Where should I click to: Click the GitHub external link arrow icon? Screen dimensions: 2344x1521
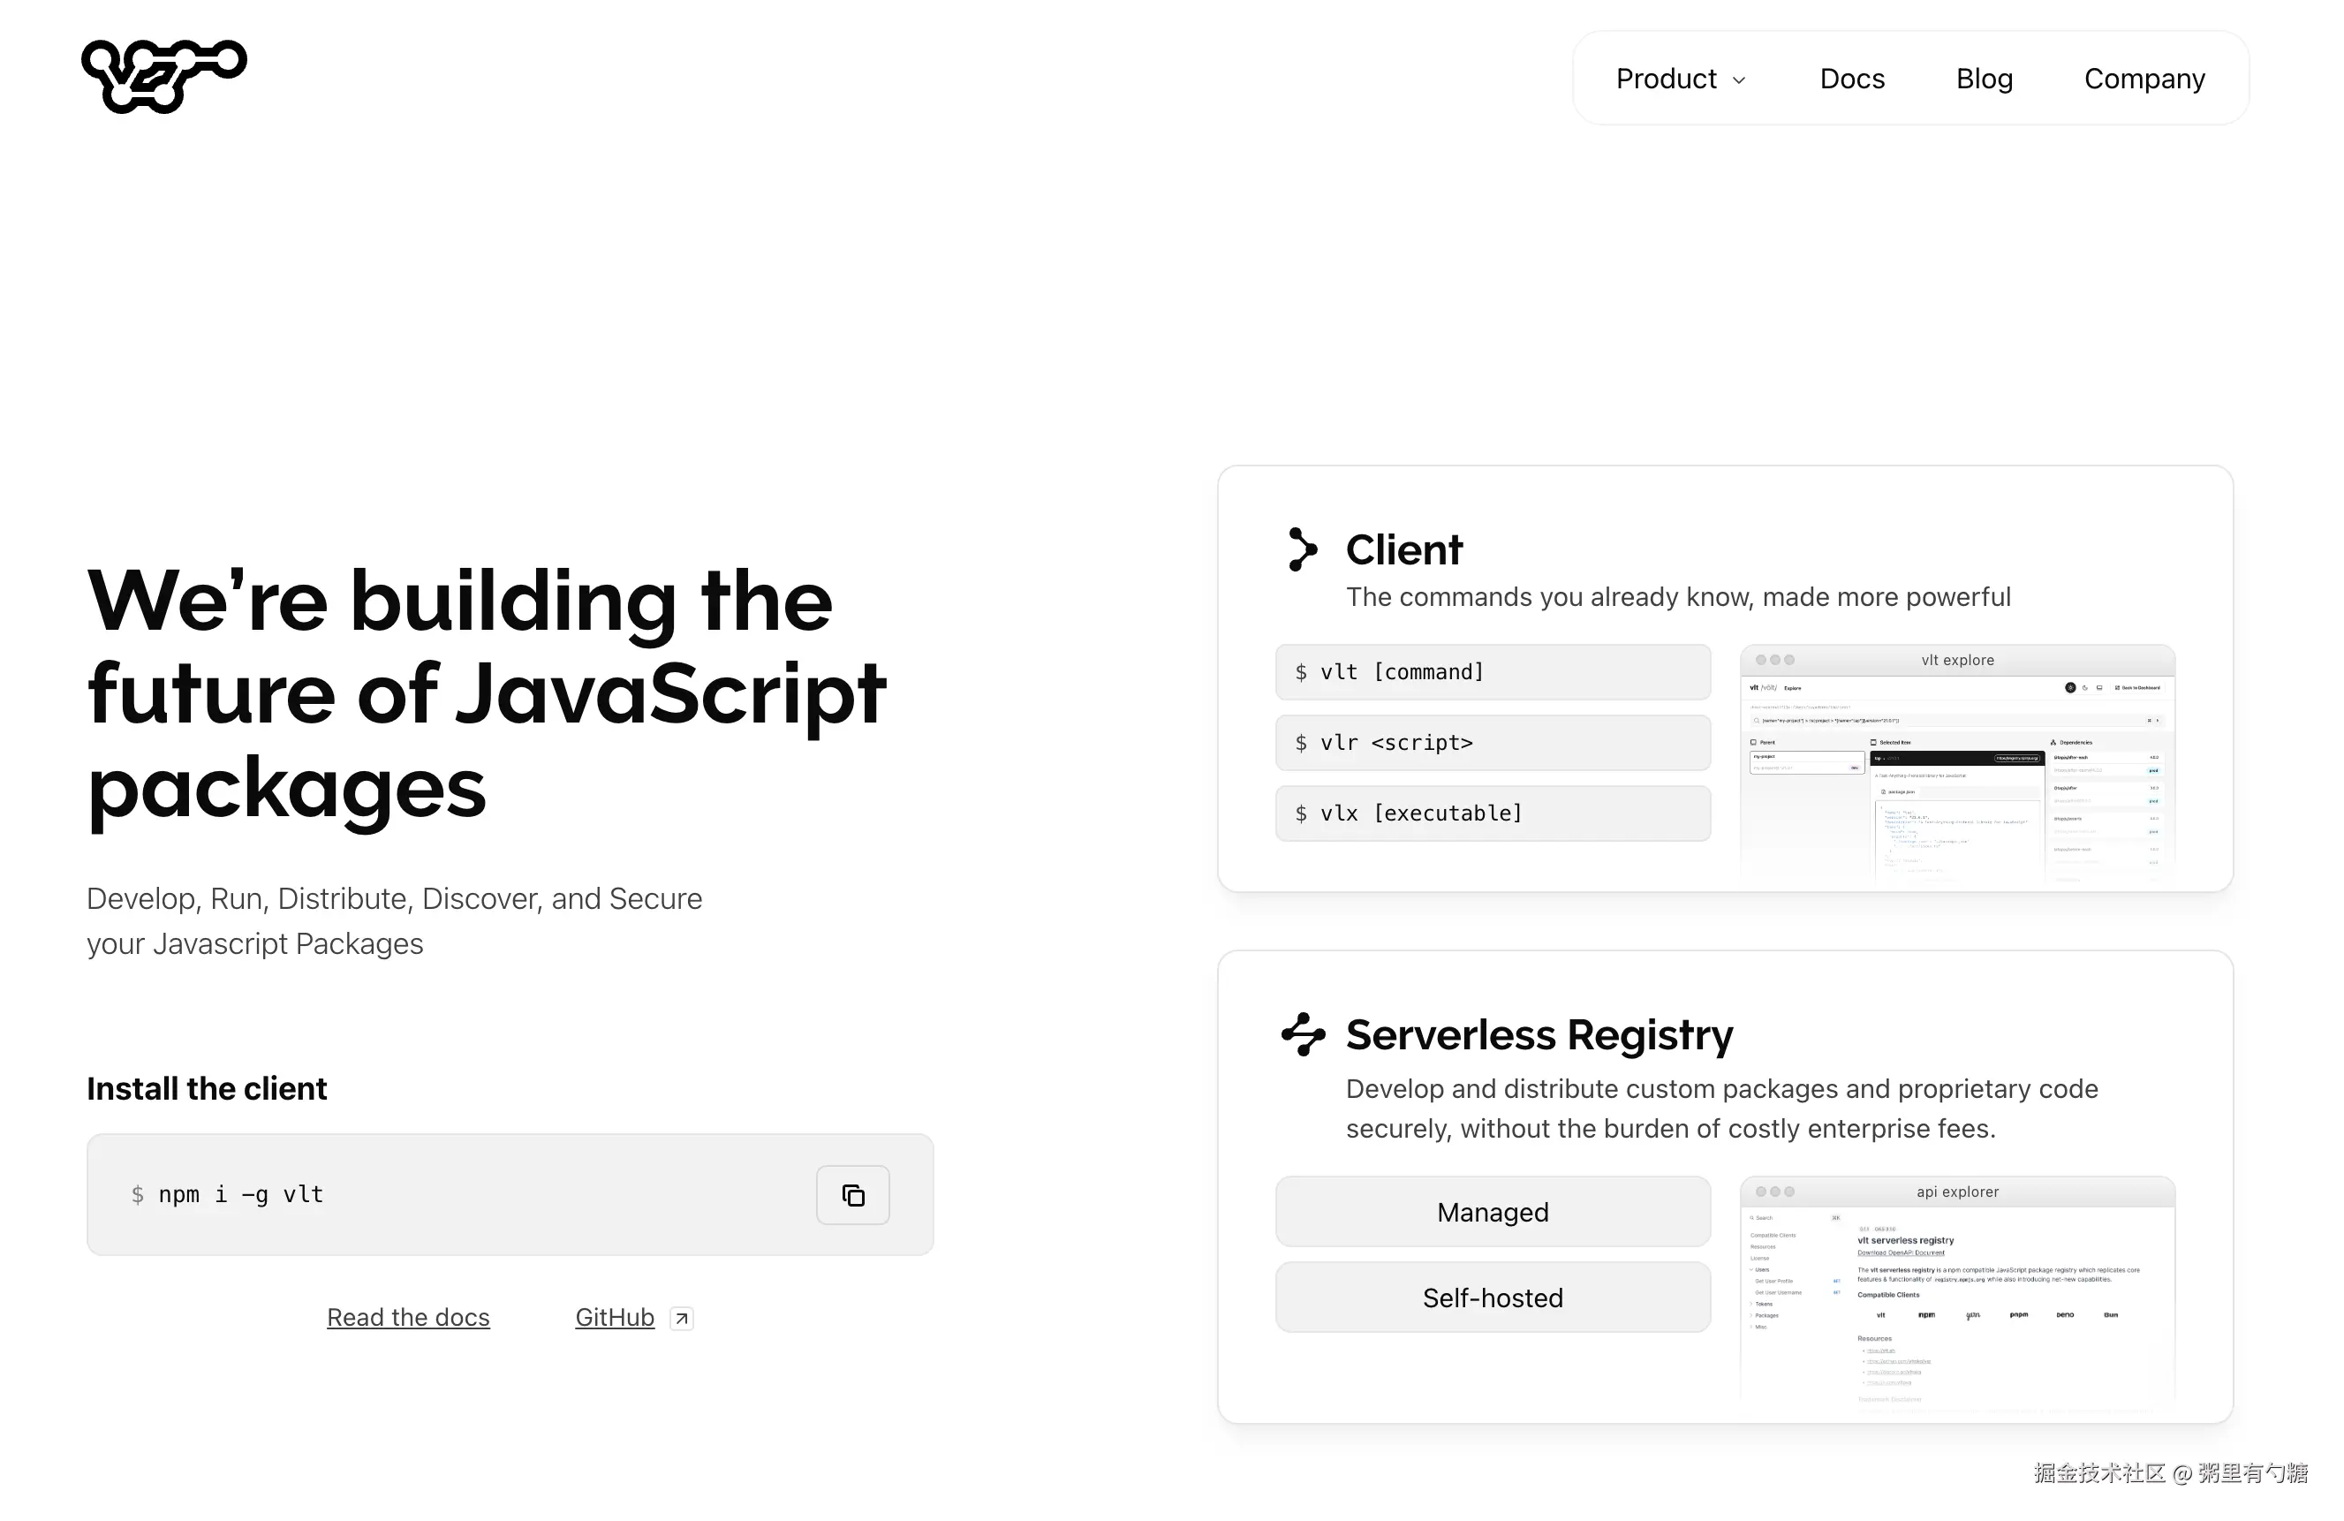click(x=682, y=1318)
